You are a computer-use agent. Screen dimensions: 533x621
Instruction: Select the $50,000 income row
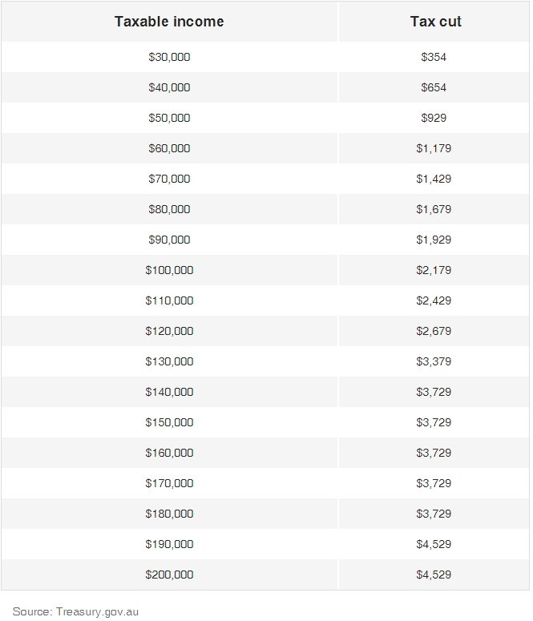click(x=169, y=118)
